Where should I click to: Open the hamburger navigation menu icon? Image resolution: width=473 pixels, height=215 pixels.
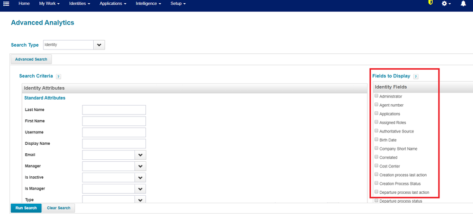point(7,4)
